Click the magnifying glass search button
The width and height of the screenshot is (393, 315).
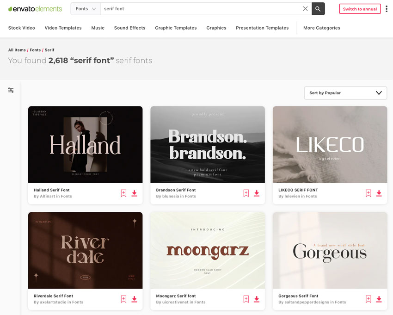point(318,9)
